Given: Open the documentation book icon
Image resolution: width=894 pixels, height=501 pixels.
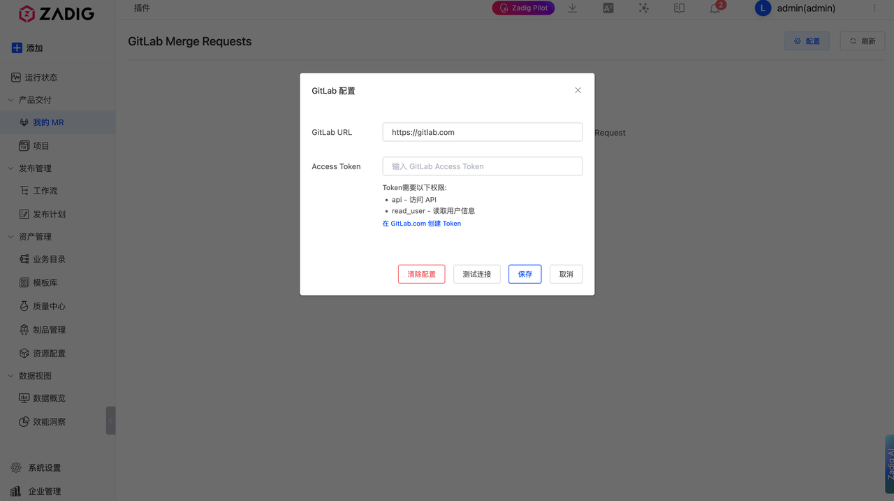Looking at the screenshot, I should (679, 8).
